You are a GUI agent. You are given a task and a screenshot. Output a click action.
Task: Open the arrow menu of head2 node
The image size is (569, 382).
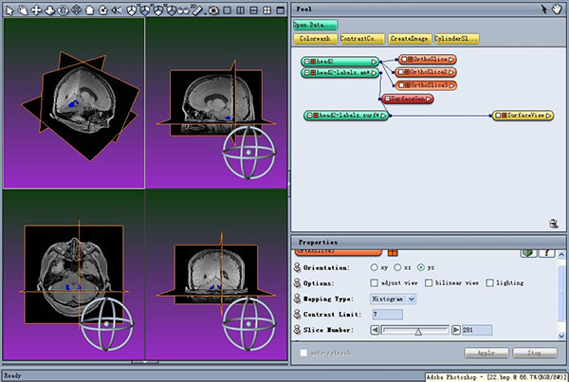pyautogui.click(x=374, y=62)
